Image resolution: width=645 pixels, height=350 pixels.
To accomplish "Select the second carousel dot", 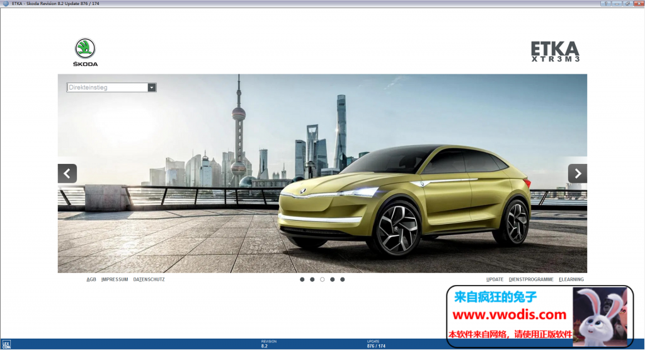I will [x=312, y=279].
